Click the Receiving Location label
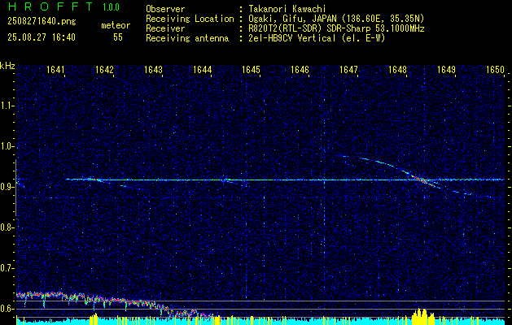512x325 pixels. click(x=190, y=19)
